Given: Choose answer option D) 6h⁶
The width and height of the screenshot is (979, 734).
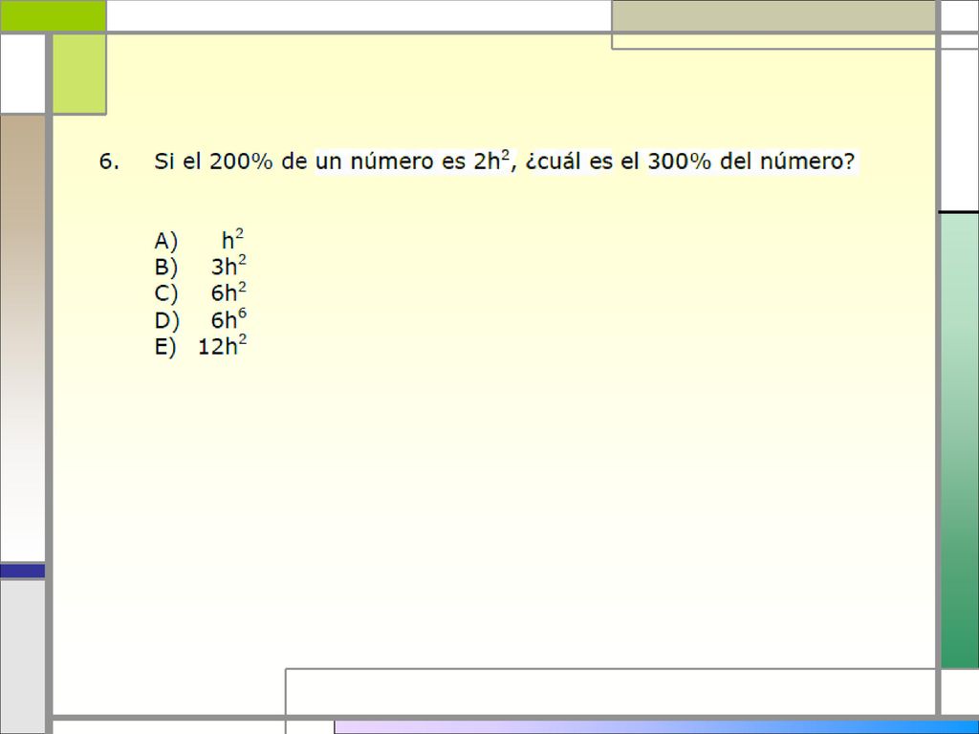Looking at the screenshot, I should [200, 319].
